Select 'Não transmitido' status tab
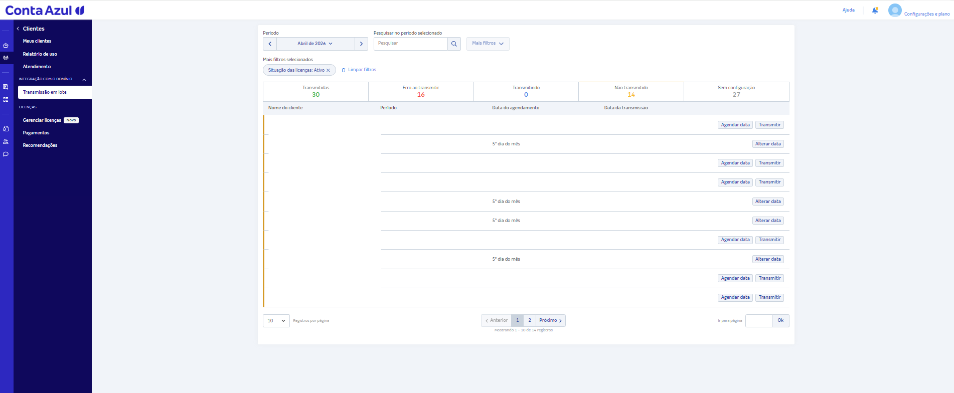954x393 pixels. (631, 92)
